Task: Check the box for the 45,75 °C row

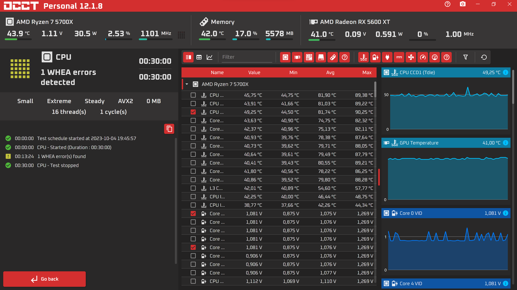Action: point(193,95)
